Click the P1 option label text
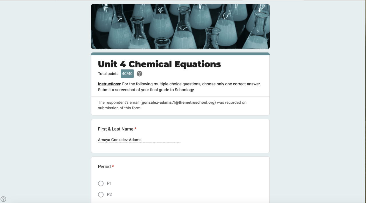The image size is (366, 203). point(109,183)
